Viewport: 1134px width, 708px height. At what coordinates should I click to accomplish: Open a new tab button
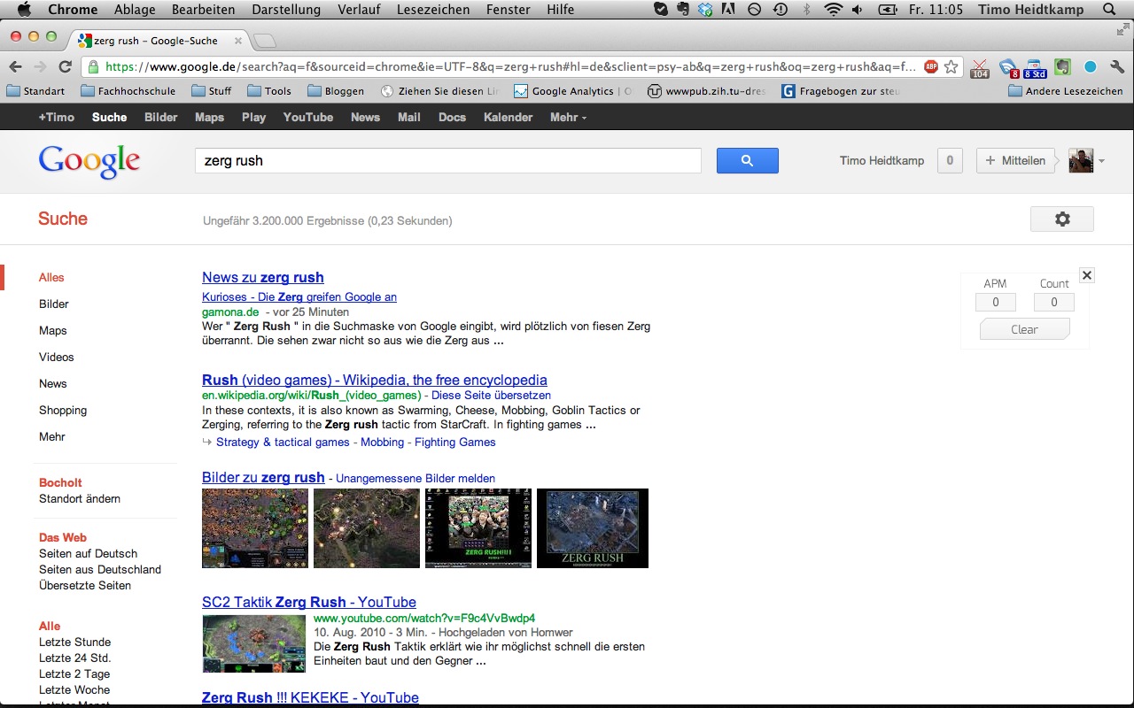click(264, 41)
